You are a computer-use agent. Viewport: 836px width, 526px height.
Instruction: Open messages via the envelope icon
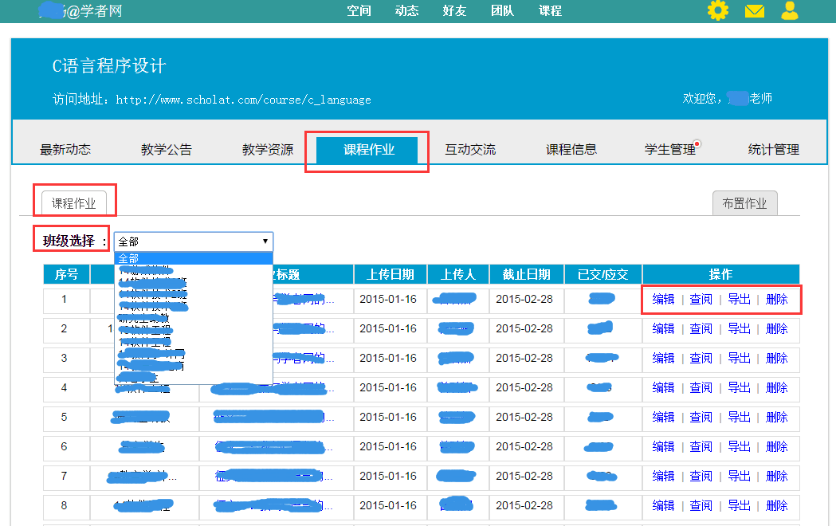[x=754, y=11]
